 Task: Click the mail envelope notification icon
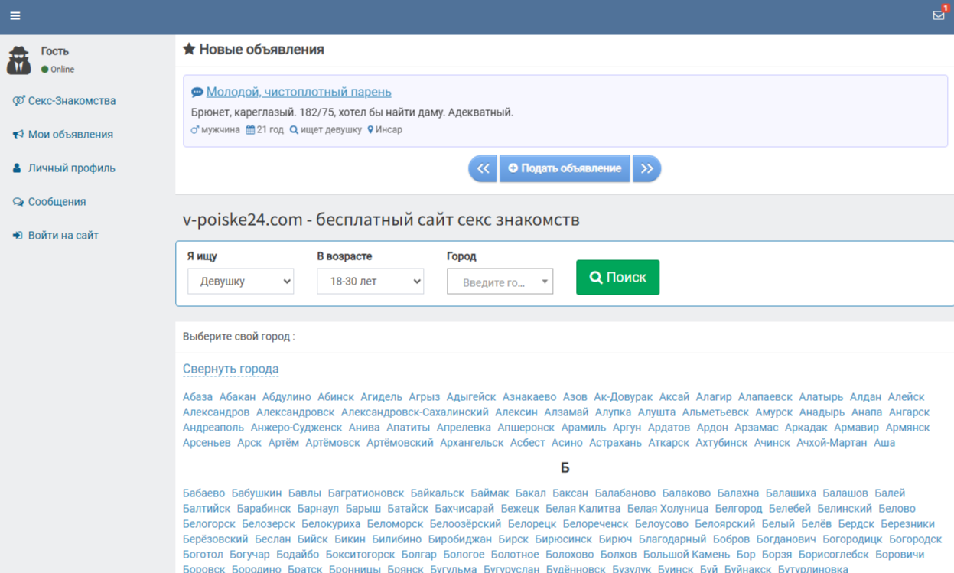tap(938, 15)
